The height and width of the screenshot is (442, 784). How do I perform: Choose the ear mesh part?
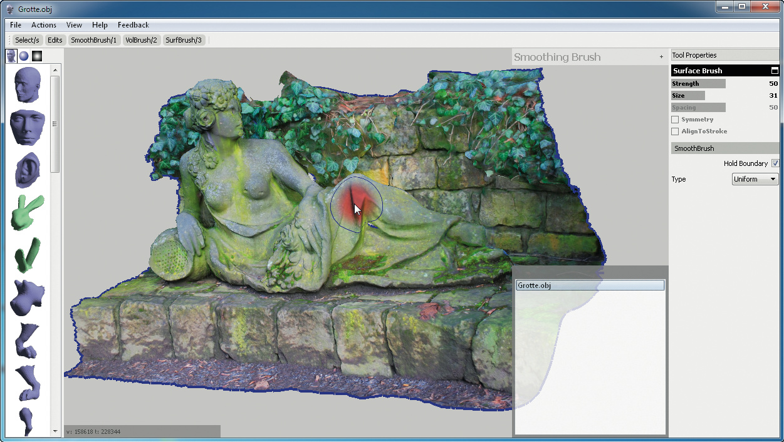[x=28, y=169]
